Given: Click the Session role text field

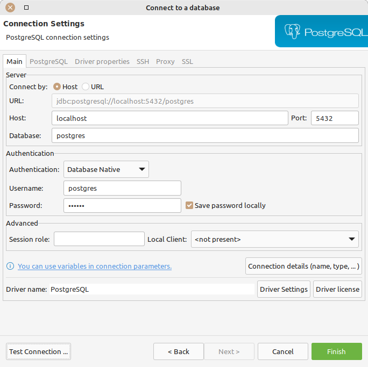Looking at the screenshot, I should point(99,239).
